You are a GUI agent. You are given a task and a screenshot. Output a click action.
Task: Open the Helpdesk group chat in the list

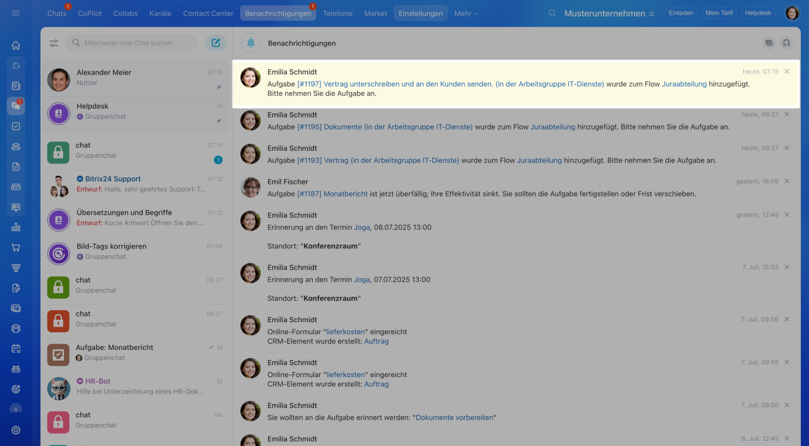point(136,114)
